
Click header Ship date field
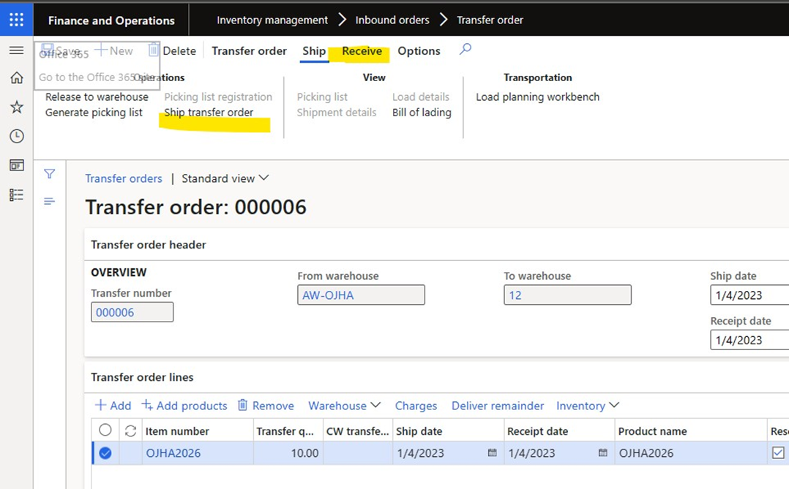click(749, 295)
